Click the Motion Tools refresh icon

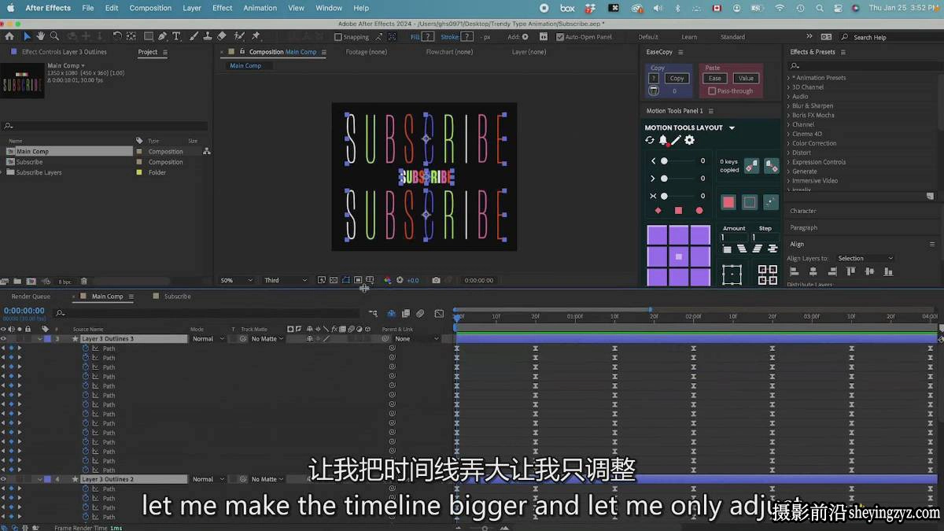tap(650, 140)
